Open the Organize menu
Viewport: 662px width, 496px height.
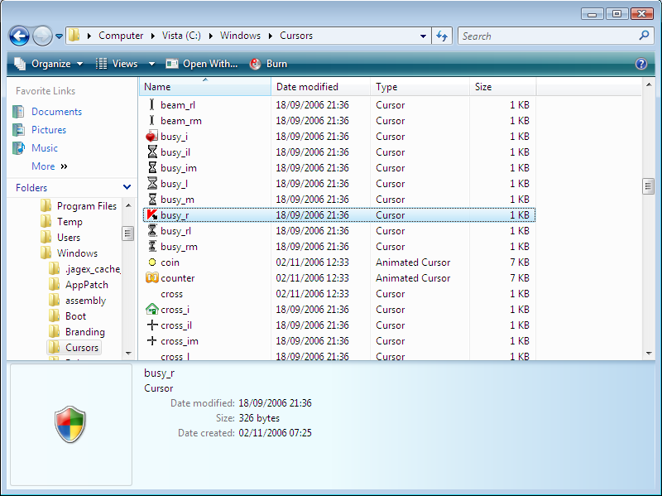[x=49, y=64]
